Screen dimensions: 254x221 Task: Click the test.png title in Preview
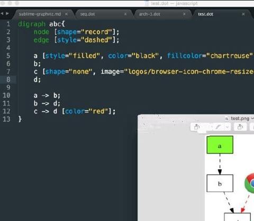point(240,119)
